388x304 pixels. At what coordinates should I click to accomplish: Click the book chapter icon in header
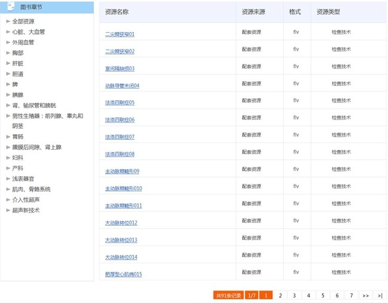coord(11,6)
